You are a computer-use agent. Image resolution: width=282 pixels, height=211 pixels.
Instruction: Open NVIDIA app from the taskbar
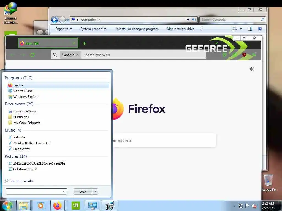pos(75,206)
